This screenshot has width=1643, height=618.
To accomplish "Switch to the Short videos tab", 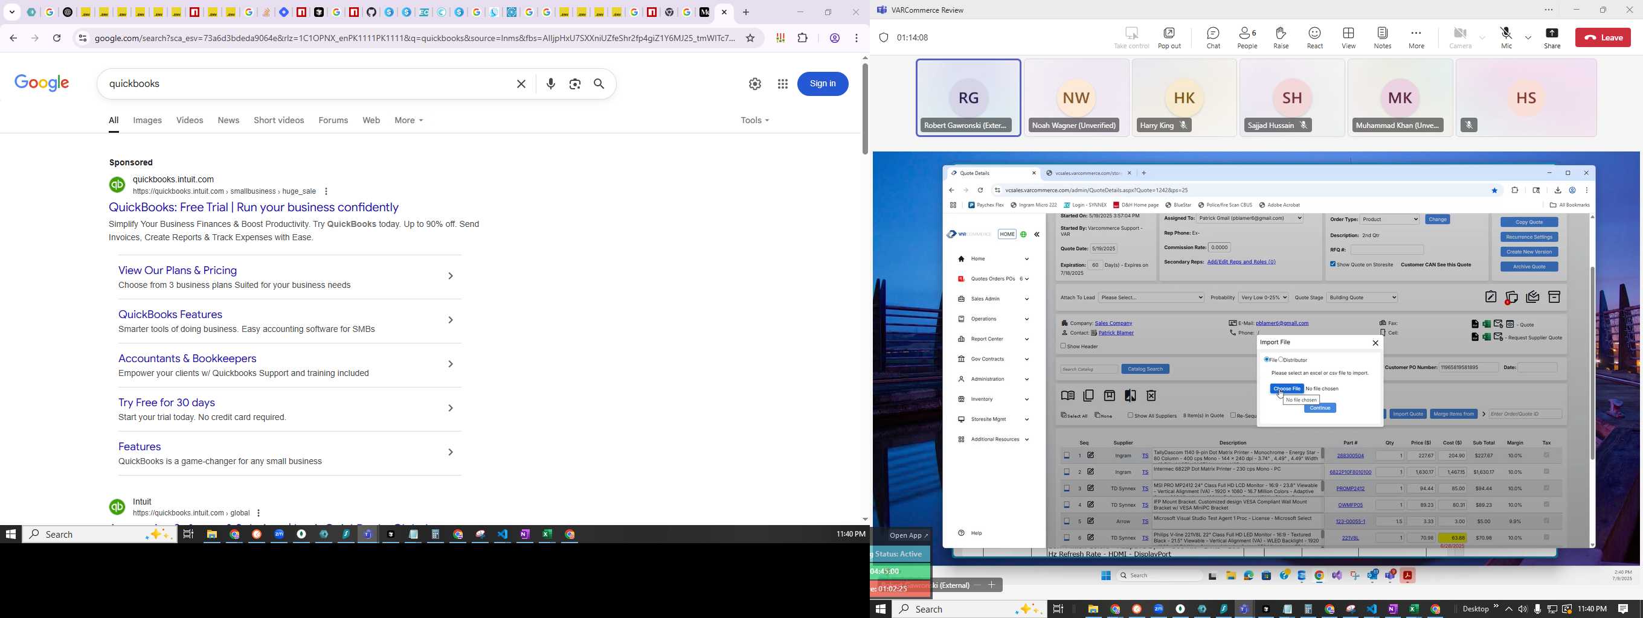I will pyautogui.click(x=278, y=121).
